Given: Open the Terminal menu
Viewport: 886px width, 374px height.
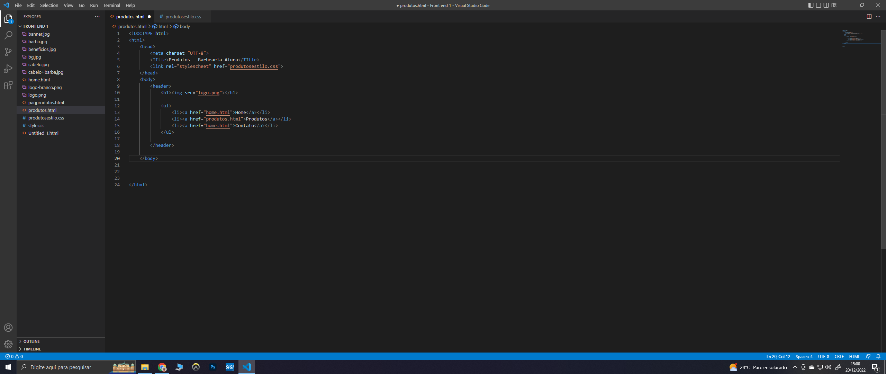Looking at the screenshot, I should [x=111, y=5].
